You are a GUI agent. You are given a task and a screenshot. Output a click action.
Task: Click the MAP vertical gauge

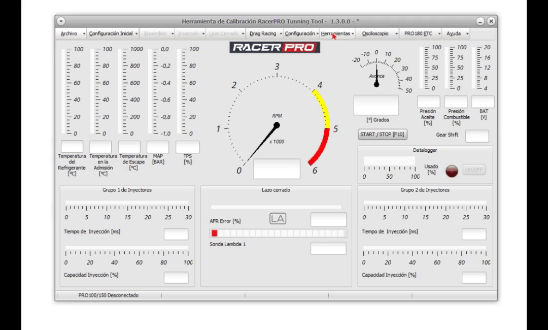[159, 91]
